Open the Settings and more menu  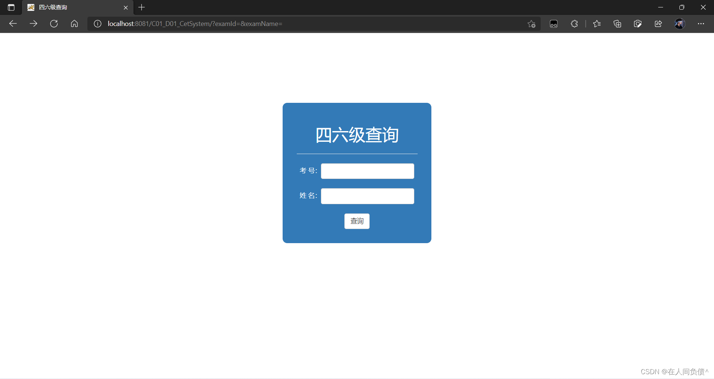pos(701,23)
